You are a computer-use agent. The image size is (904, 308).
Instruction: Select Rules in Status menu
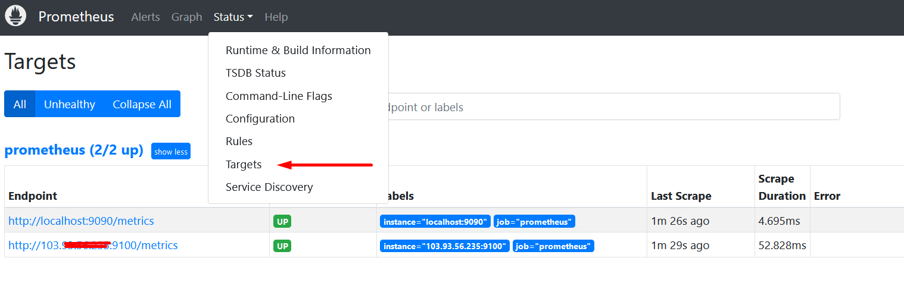tap(239, 142)
